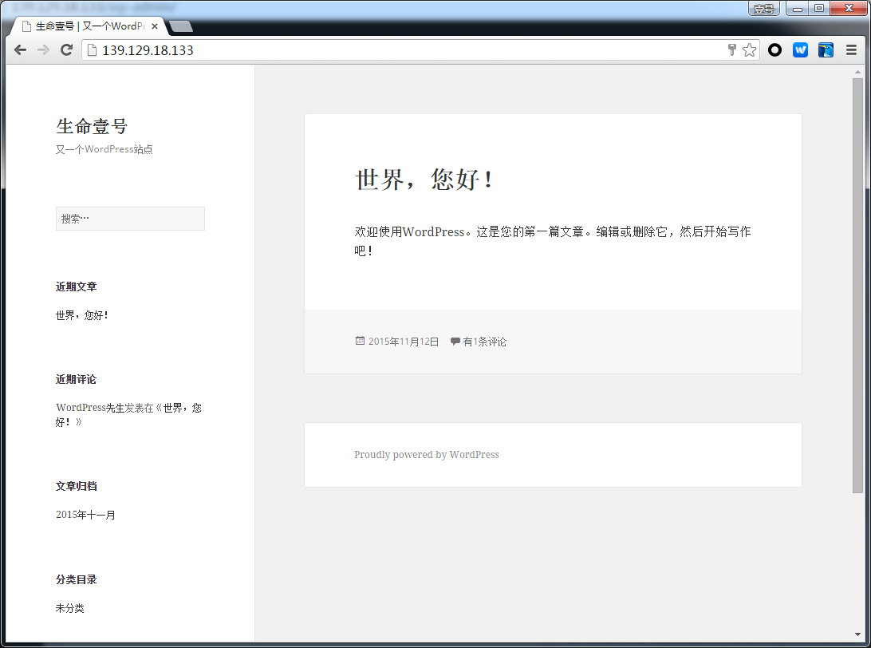The height and width of the screenshot is (648, 871).
Task: Open the 2015年十一月 archive link
Action: click(85, 515)
